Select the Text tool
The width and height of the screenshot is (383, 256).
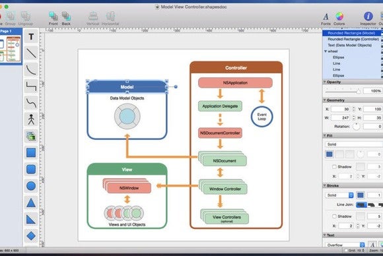click(31, 37)
